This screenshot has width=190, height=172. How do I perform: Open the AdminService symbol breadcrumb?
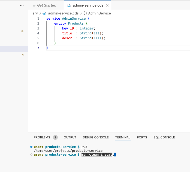click(x=99, y=13)
